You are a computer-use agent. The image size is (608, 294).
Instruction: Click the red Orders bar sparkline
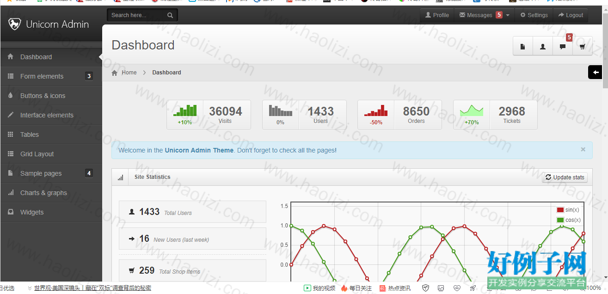[376, 110]
